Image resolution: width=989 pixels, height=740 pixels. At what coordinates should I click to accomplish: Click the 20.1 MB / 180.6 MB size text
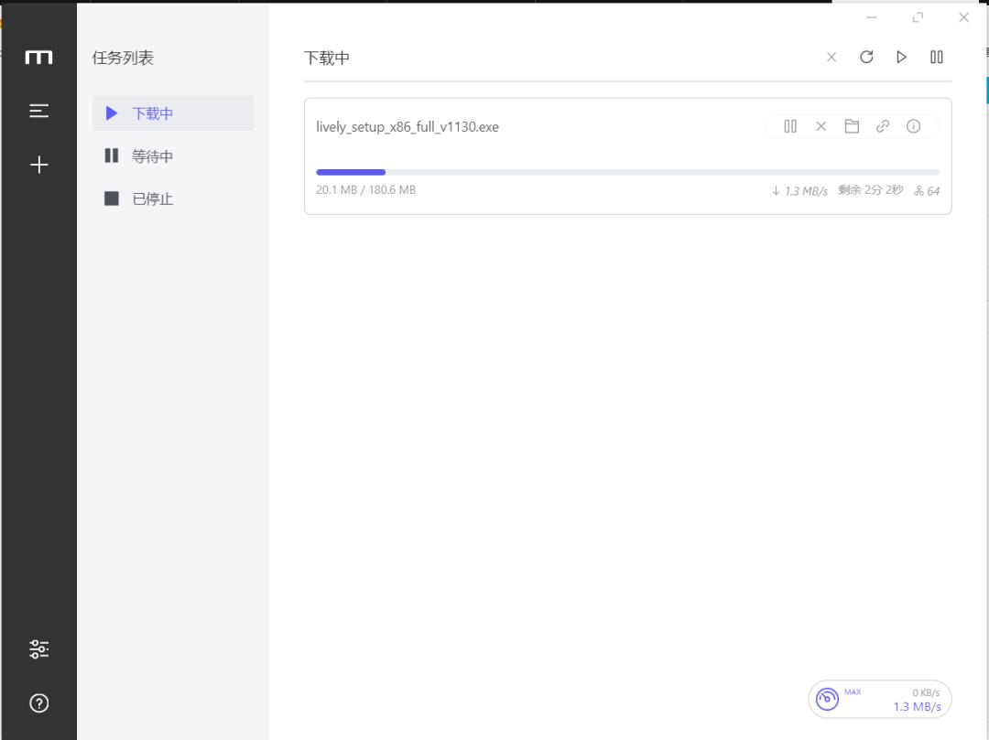365,189
